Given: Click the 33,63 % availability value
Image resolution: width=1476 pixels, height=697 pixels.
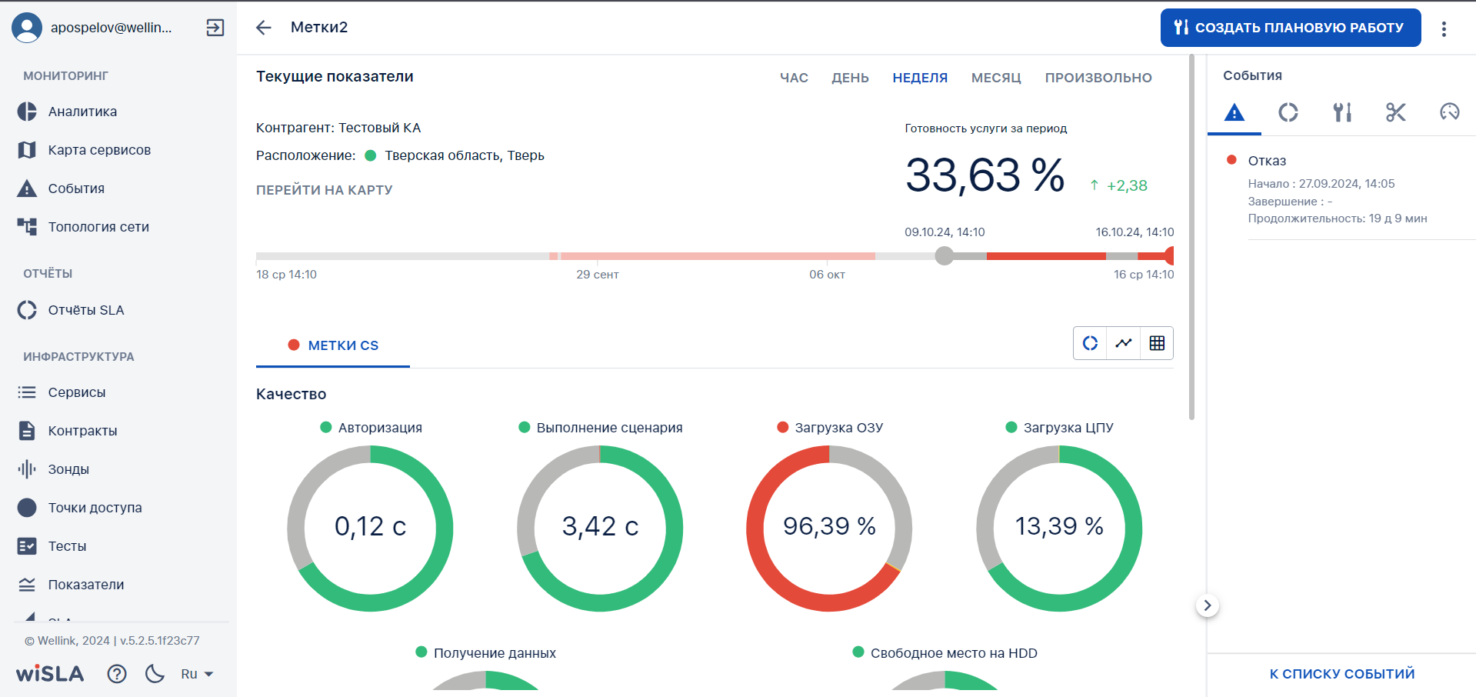Looking at the screenshot, I should click(985, 175).
